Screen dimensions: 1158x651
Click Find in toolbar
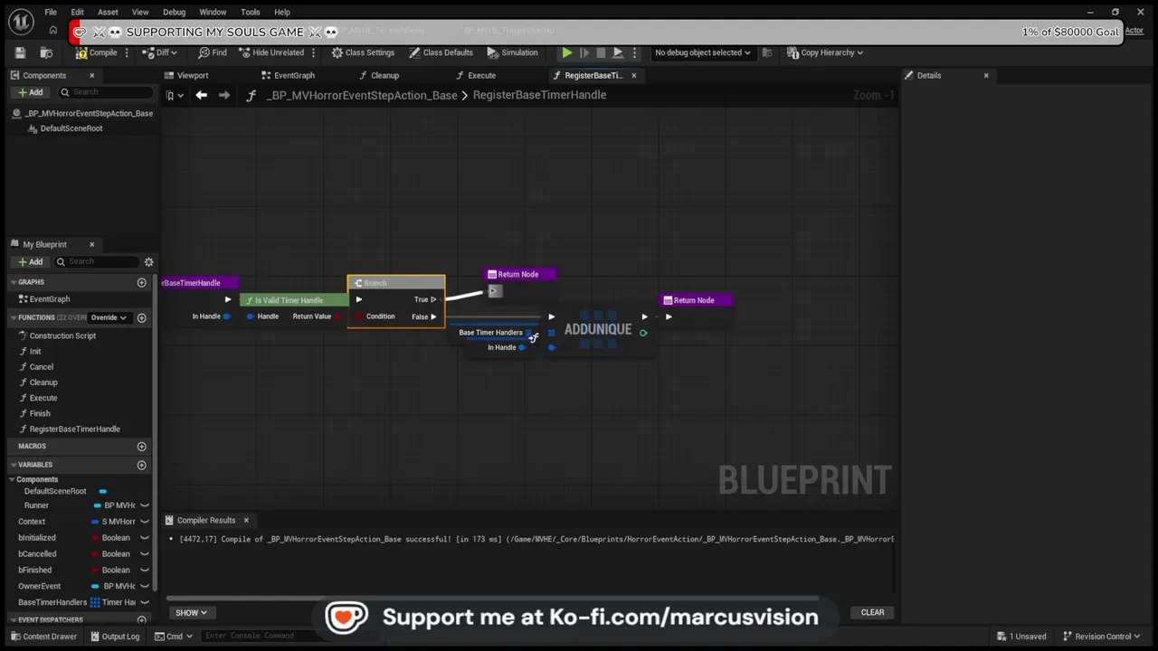click(213, 52)
